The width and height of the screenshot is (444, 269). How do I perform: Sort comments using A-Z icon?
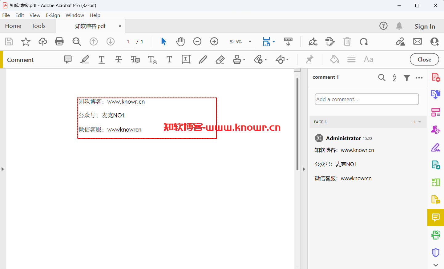click(394, 77)
